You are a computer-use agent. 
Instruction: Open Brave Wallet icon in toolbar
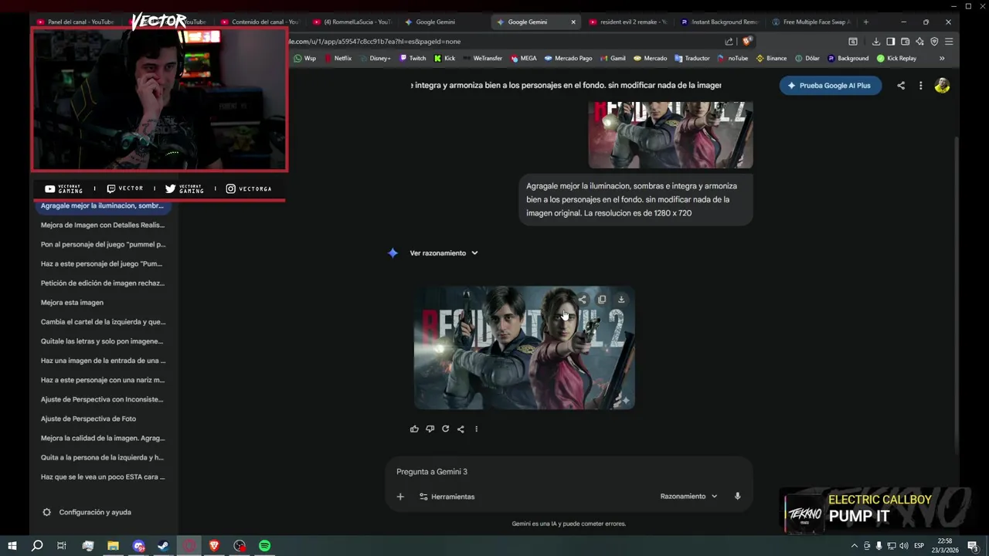[905, 42]
